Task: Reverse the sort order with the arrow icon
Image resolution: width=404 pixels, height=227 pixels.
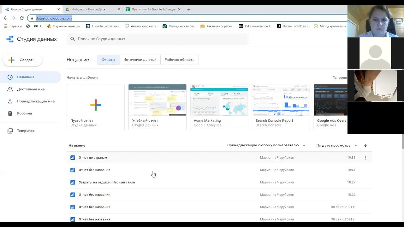Action: [x=365, y=146]
